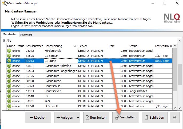The image size is (183, 129).
Task: Click the green status icon for GS Borsum
Action: pyautogui.click(x=9, y=56)
